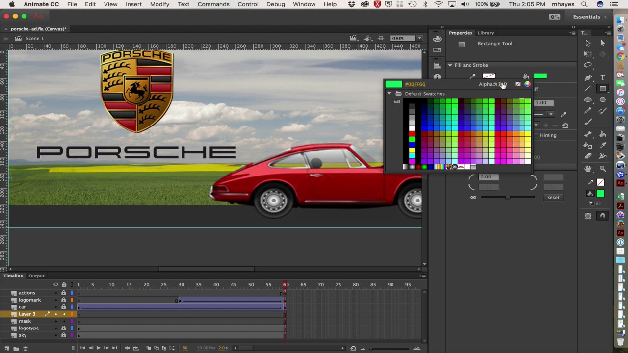Unlock the car layer

coord(63,307)
